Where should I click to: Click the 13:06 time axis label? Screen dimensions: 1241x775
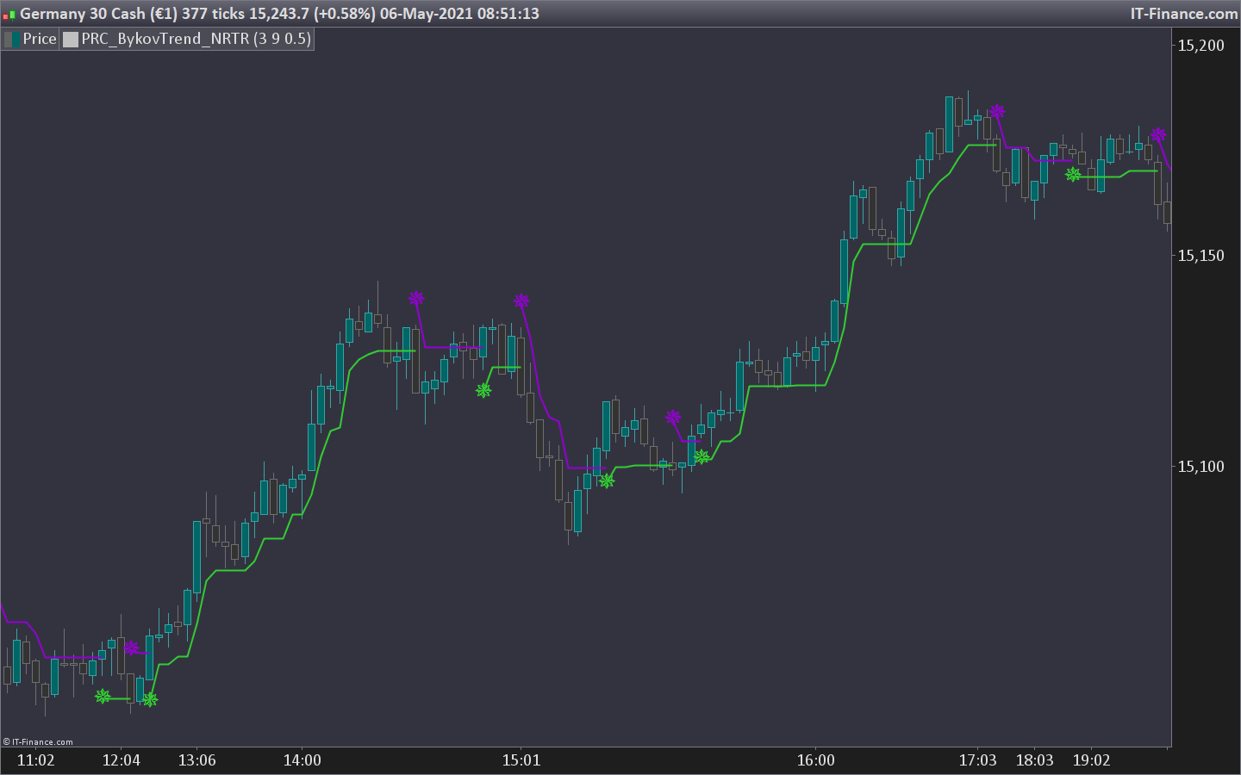pyautogui.click(x=196, y=760)
